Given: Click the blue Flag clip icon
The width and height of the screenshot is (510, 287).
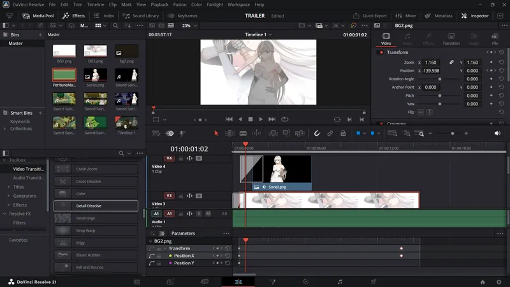Looking at the screenshot, I should [358, 133].
